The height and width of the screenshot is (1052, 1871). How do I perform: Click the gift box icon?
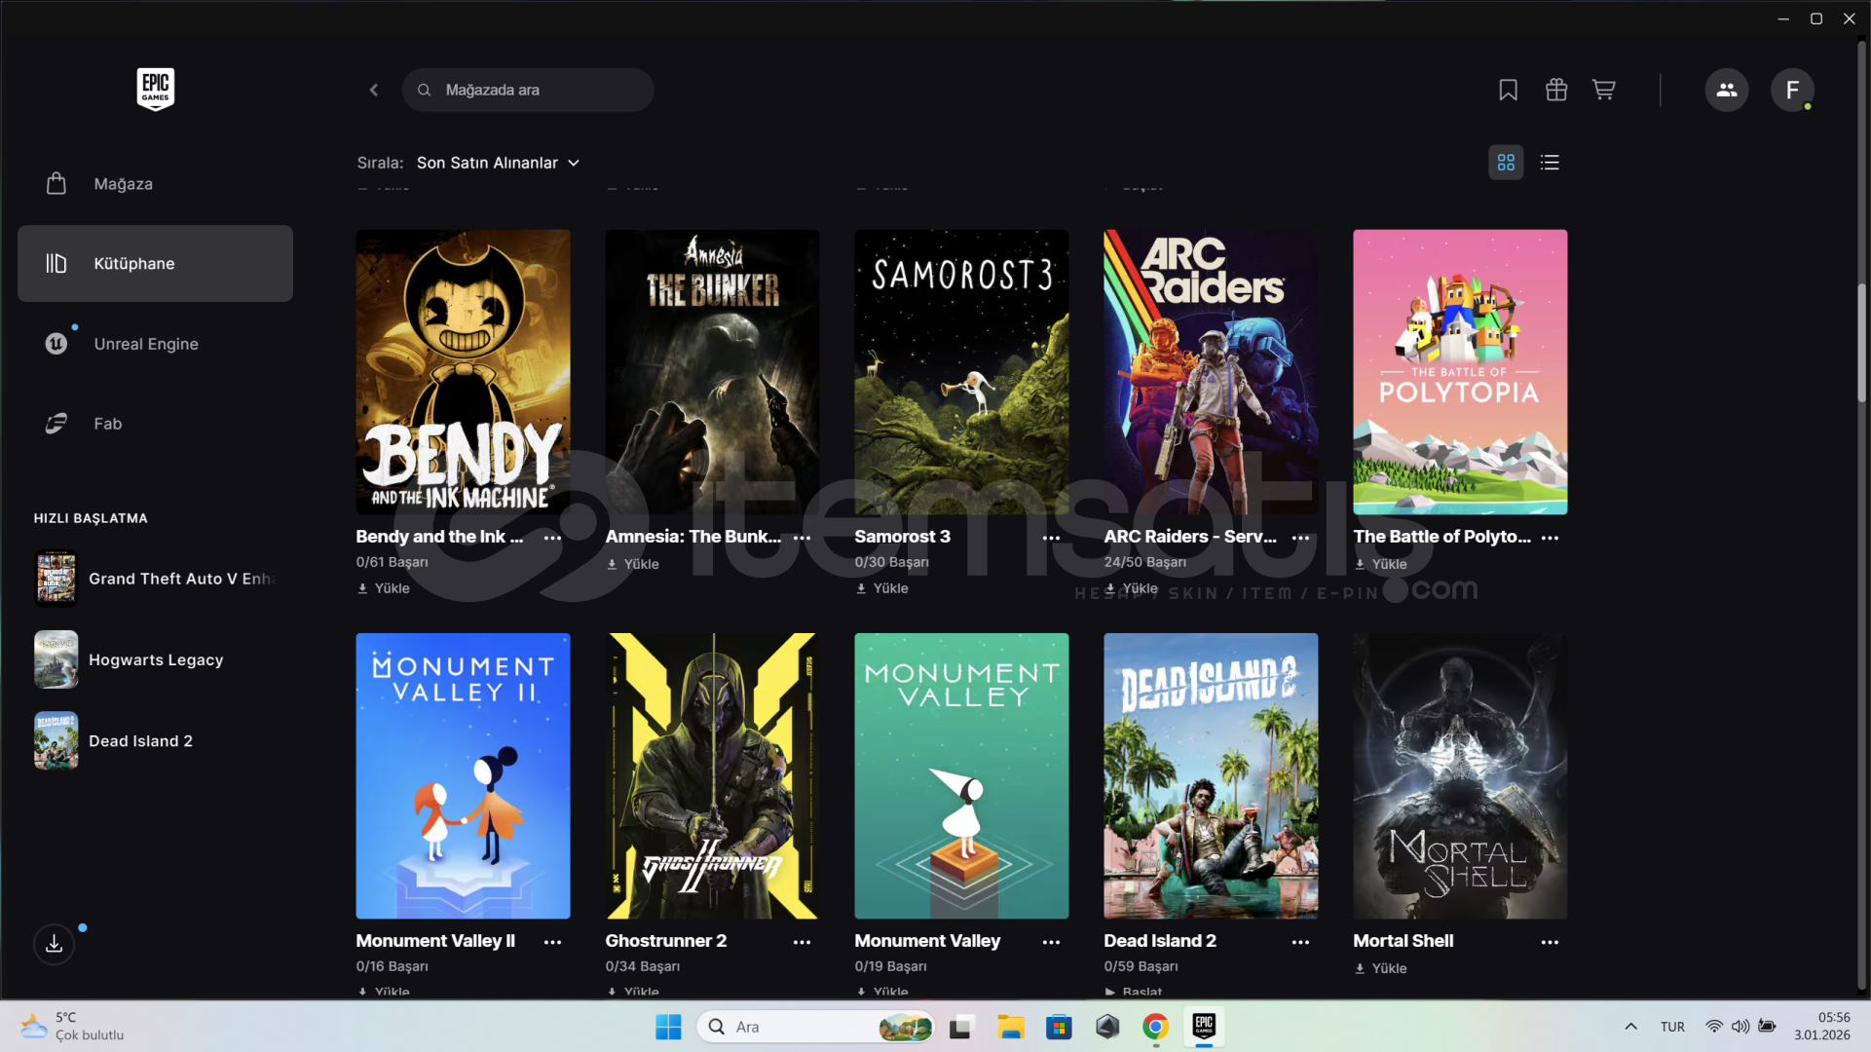(1555, 90)
